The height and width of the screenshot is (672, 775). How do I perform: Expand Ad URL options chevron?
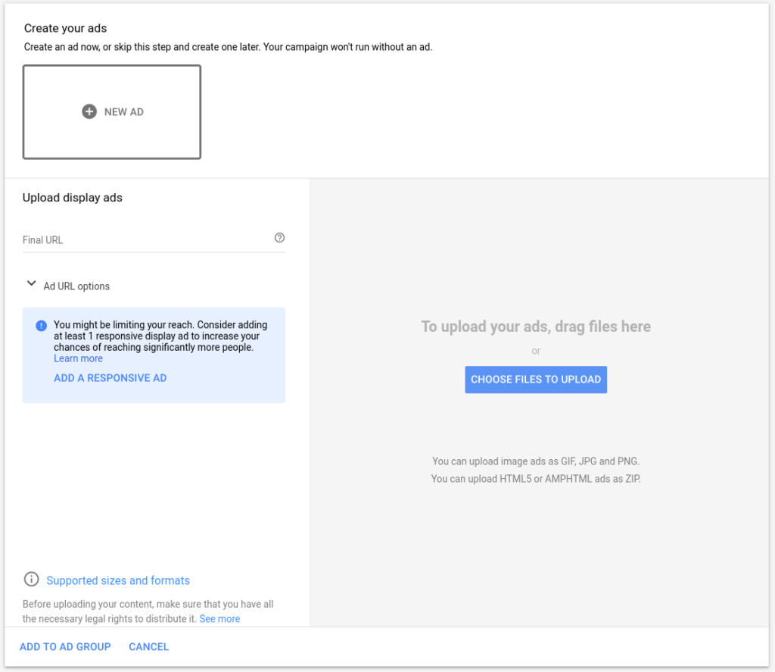[x=31, y=283]
